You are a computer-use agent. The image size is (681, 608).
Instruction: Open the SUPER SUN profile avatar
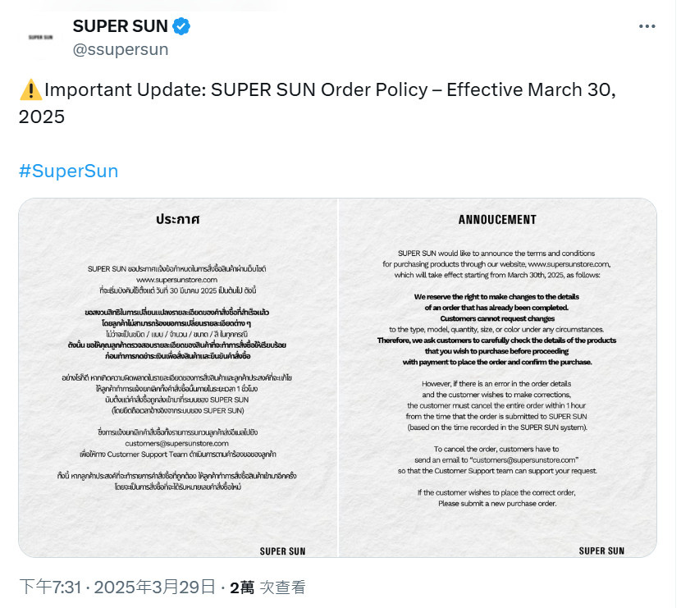coord(40,38)
